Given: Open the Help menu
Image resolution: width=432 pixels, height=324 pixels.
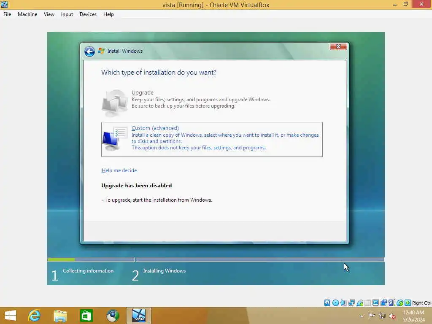Looking at the screenshot, I should click(x=108, y=14).
